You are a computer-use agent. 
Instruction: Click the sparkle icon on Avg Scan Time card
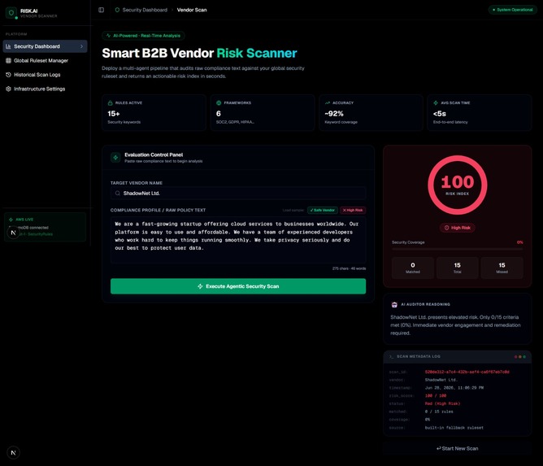[x=436, y=103]
